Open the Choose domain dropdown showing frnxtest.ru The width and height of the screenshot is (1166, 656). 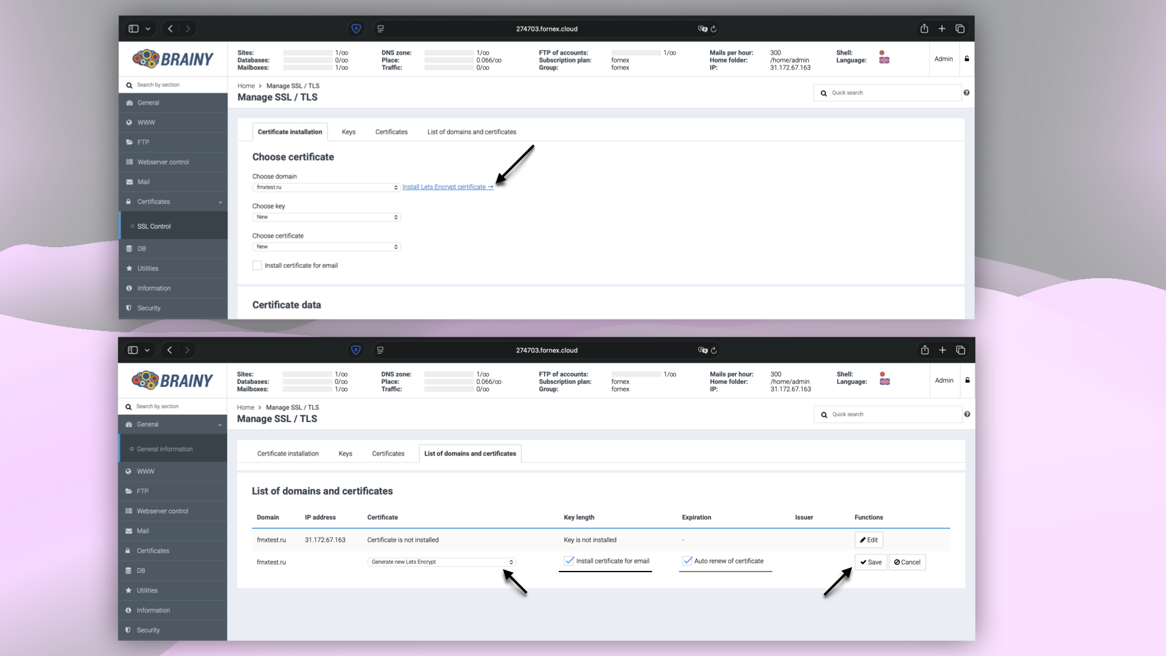coord(327,187)
